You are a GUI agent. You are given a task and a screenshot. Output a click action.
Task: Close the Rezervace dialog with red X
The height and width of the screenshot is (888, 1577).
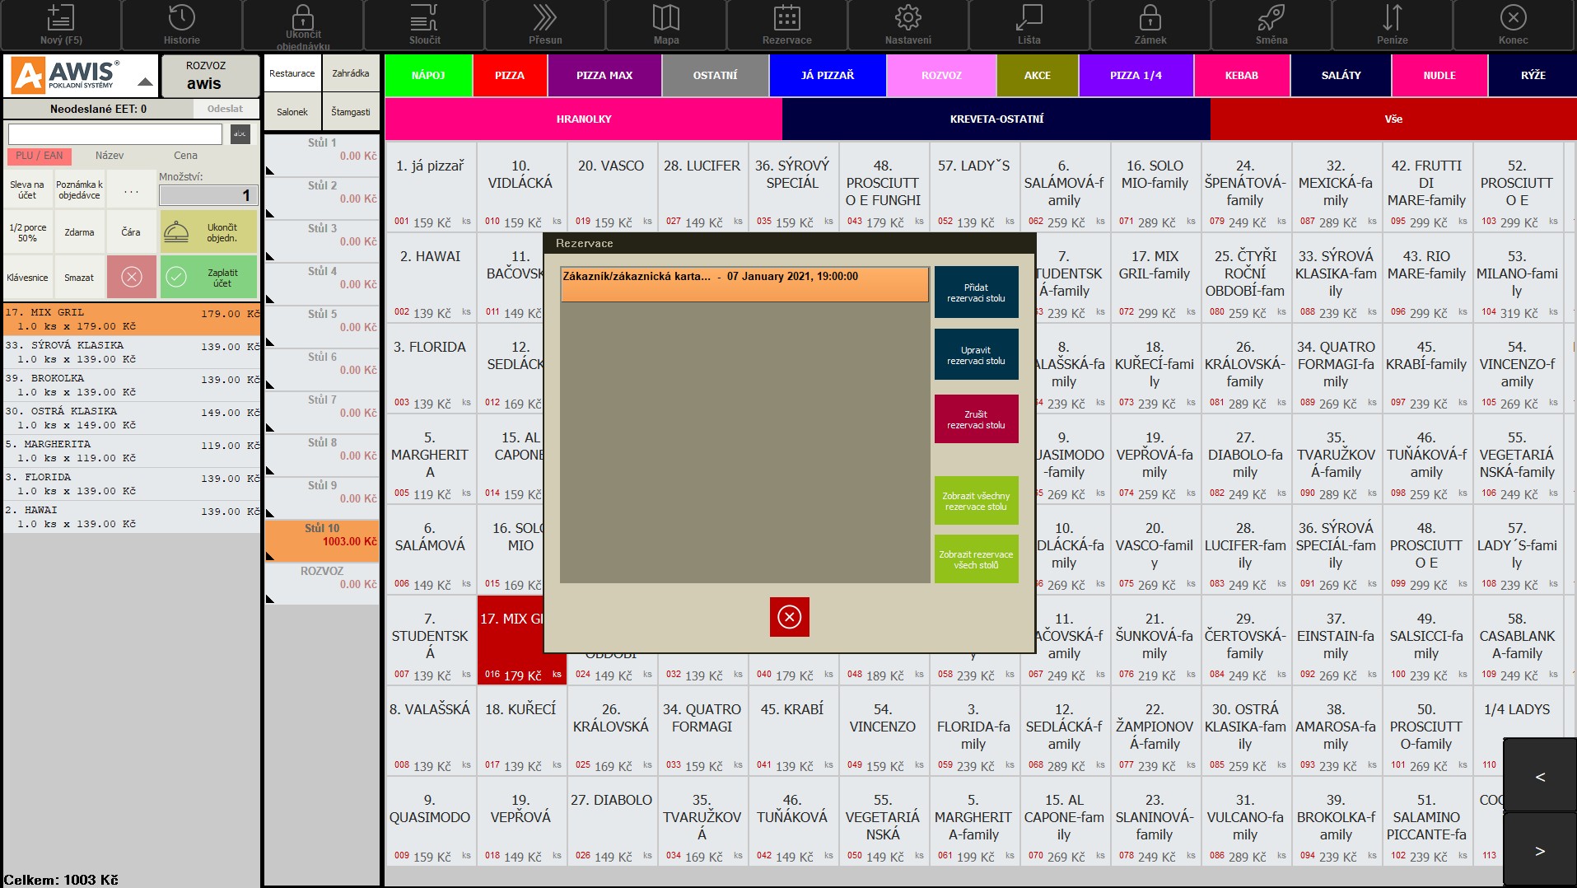pos(789,617)
